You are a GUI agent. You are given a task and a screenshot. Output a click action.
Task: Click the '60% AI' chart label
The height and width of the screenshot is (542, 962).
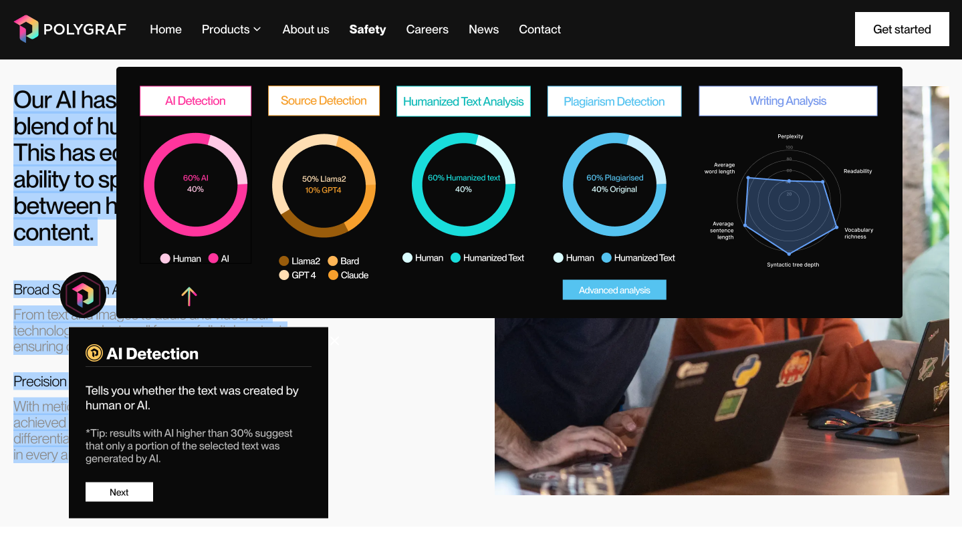[196, 178]
